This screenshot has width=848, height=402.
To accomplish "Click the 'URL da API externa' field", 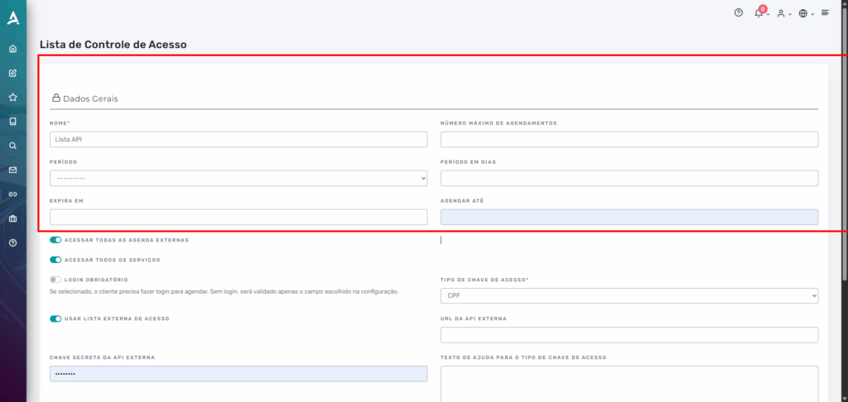I will point(629,334).
